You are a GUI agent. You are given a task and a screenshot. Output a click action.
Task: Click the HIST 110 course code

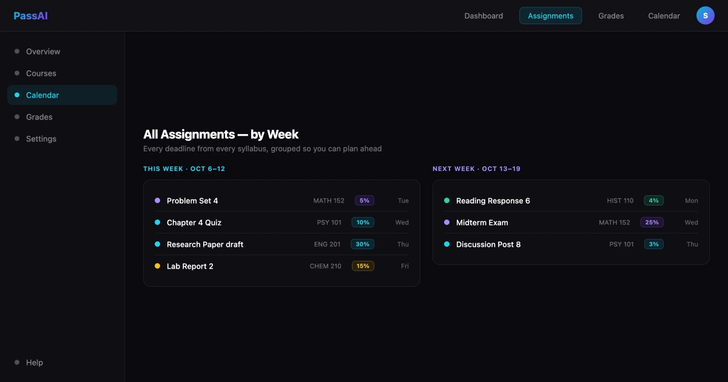pos(620,201)
